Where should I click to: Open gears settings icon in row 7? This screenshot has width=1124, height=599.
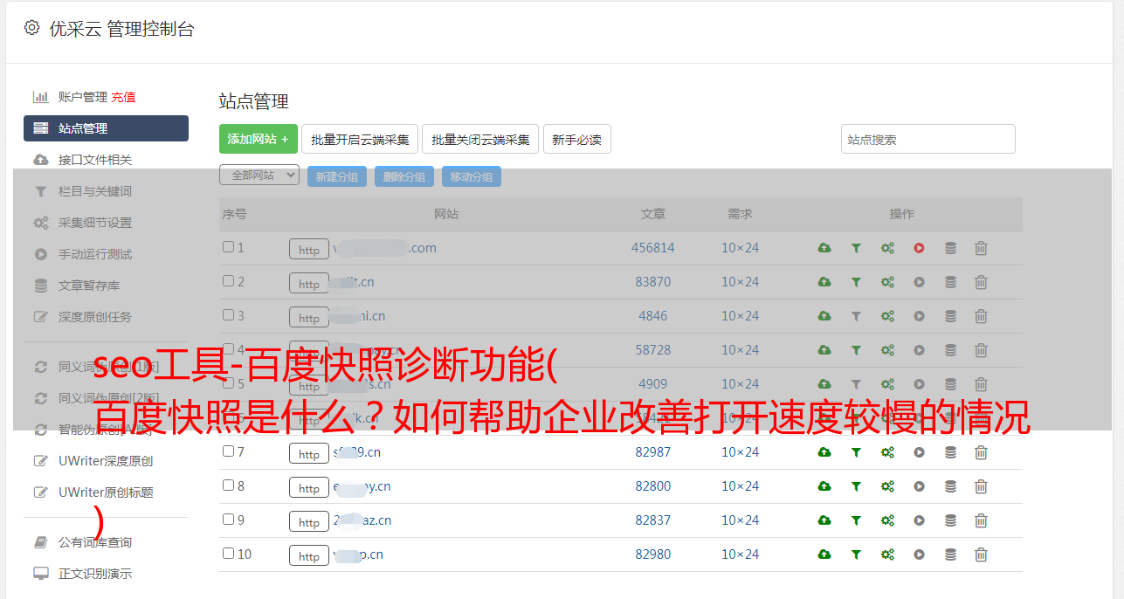click(887, 452)
